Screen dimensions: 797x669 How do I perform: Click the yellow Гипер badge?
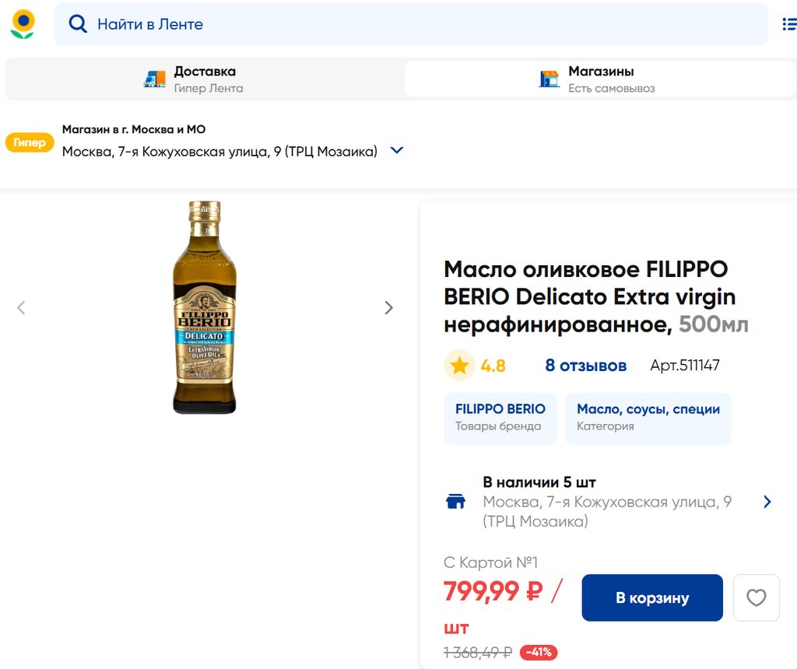30,142
